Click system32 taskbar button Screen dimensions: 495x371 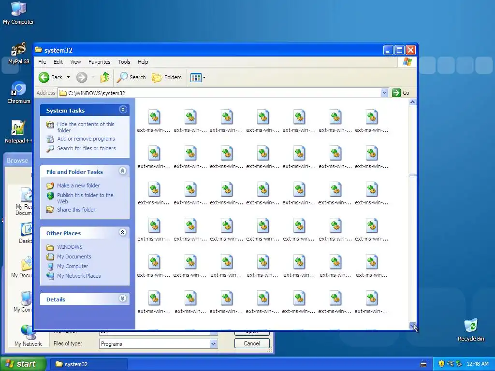(x=89, y=364)
